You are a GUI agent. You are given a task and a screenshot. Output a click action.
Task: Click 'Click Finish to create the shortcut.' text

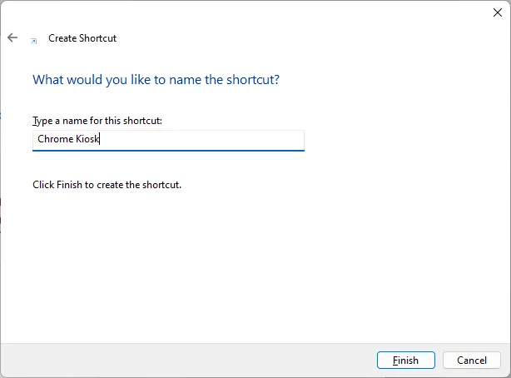pyautogui.click(x=107, y=185)
